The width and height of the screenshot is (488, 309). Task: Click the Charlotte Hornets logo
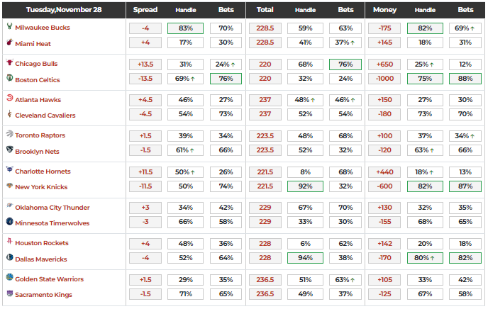(x=9, y=171)
